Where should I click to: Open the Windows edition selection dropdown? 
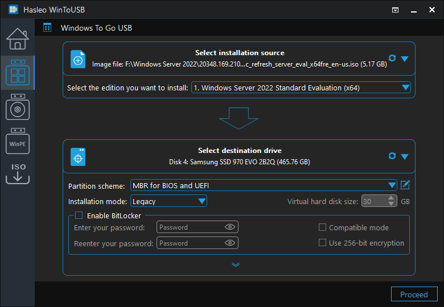point(301,88)
